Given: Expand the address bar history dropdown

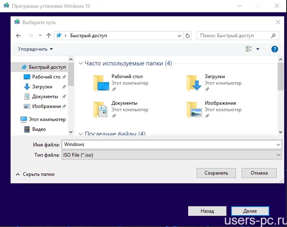Looking at the screenshot, I should [x=179, y=36].
